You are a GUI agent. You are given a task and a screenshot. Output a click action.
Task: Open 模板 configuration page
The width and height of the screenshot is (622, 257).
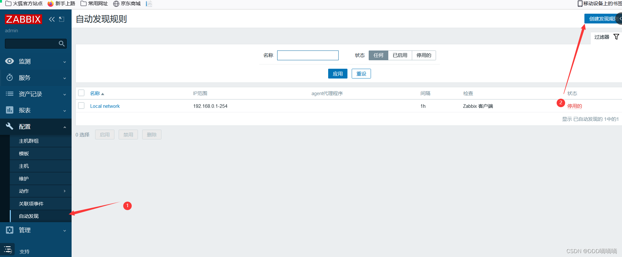click(41, 153)
